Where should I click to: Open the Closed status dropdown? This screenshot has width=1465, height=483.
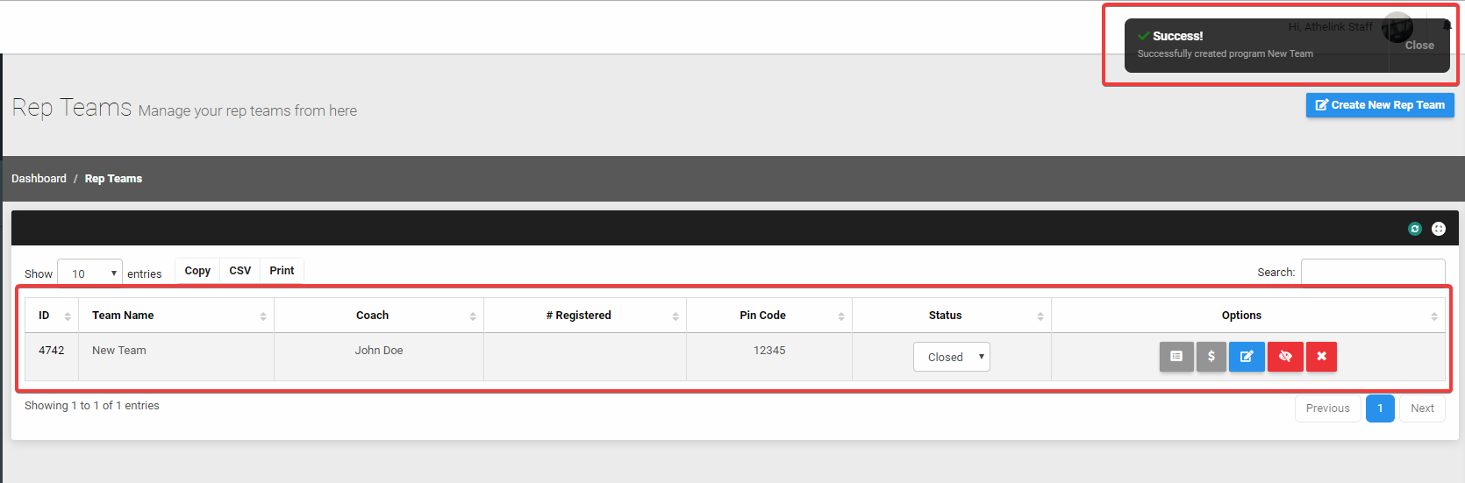(952, 357)
